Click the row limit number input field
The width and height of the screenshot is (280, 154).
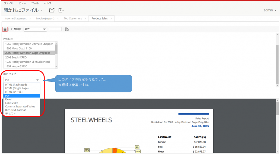[55, 29]
